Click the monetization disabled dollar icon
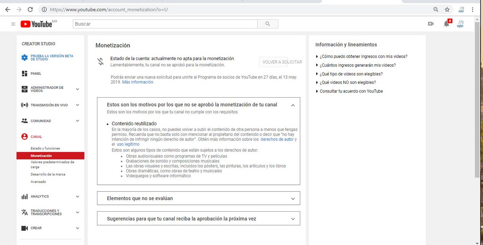The image size is (483, 245). coord(100,61)
